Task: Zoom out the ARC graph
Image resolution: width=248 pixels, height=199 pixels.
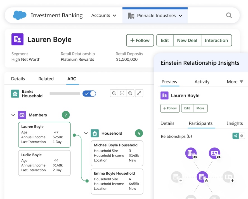Action: pos(114,93)
